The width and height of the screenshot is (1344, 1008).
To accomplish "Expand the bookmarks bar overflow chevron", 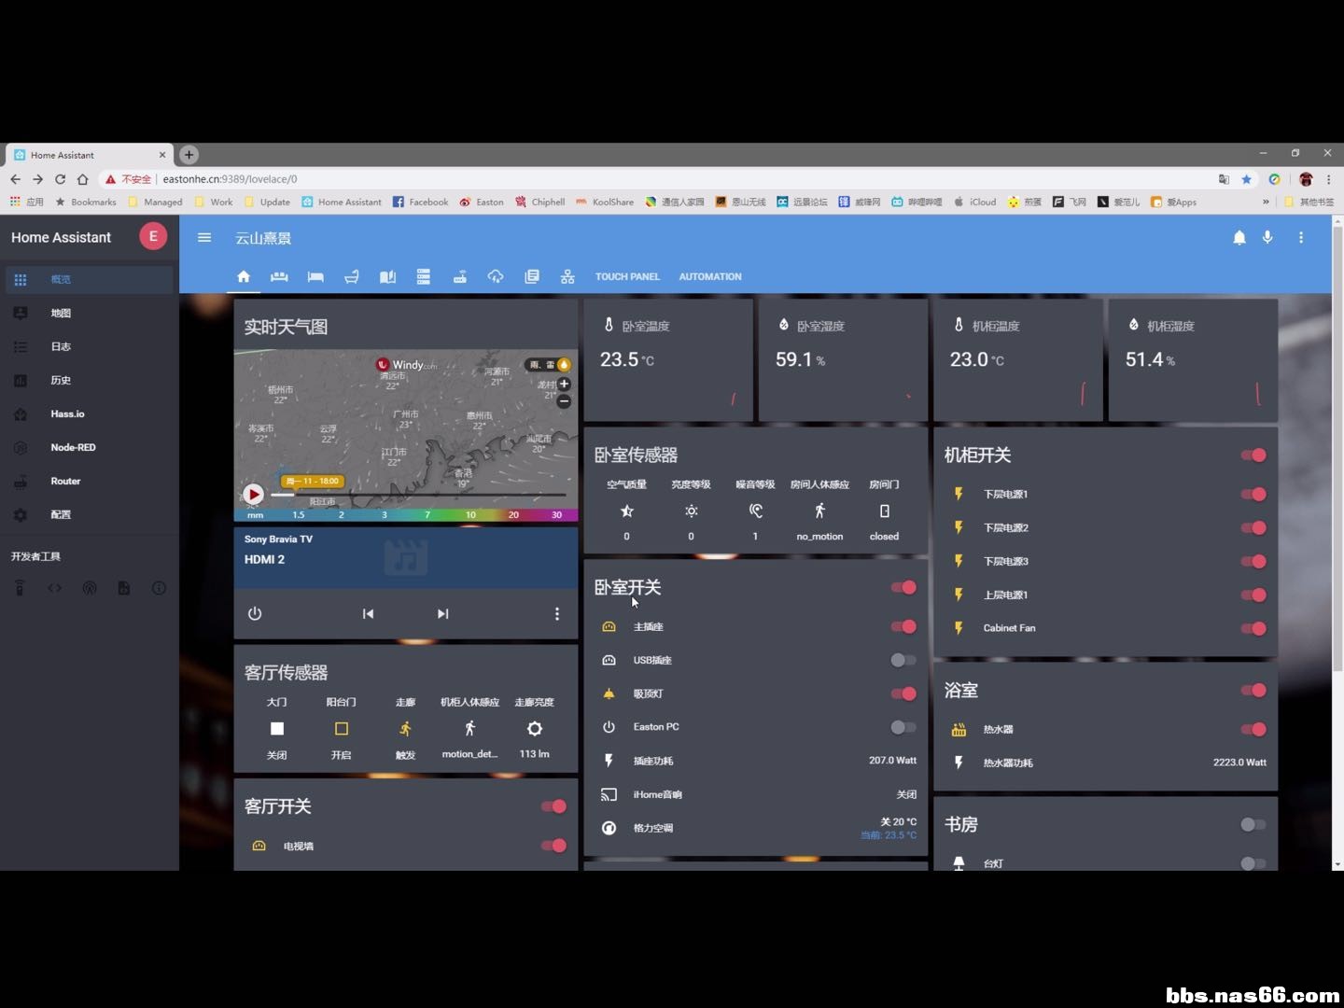I will (1266, 202).
